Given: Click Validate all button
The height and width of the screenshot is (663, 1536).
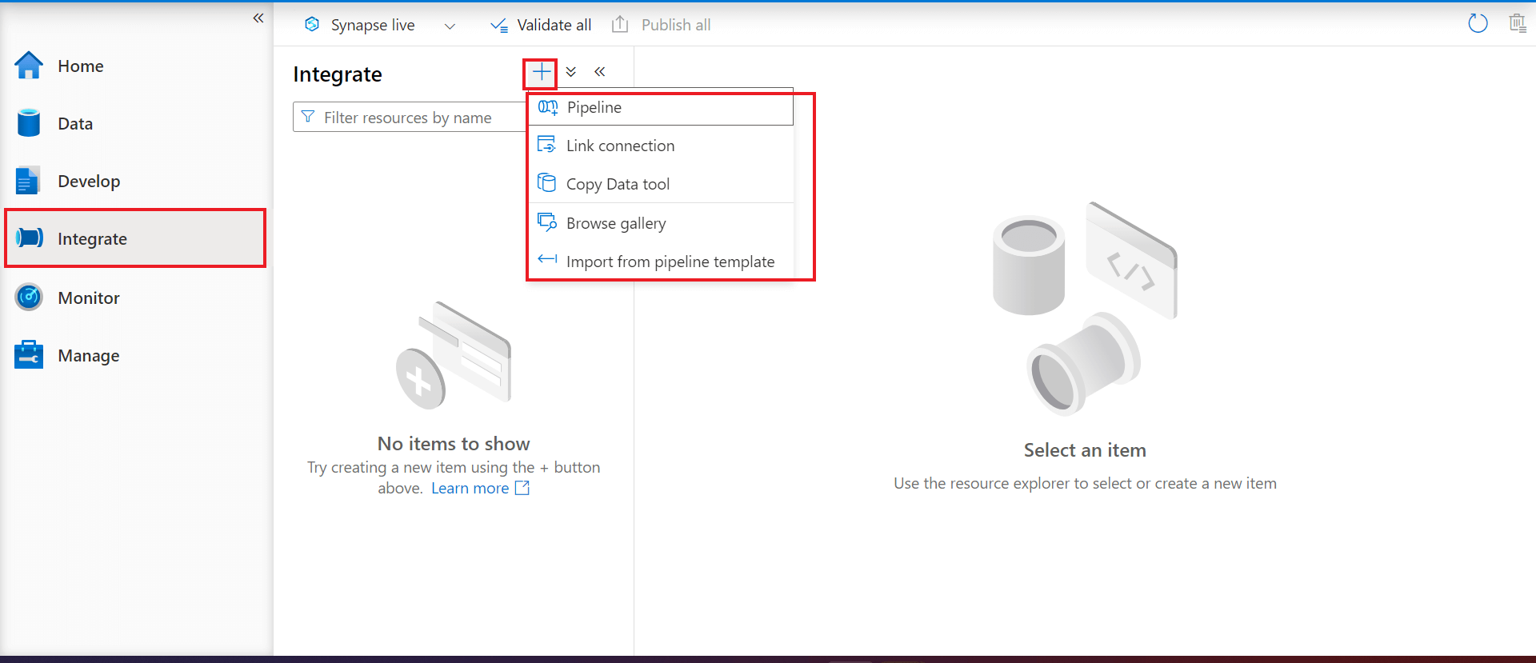Looking at the screenshot, I should (x=541, y=26).
